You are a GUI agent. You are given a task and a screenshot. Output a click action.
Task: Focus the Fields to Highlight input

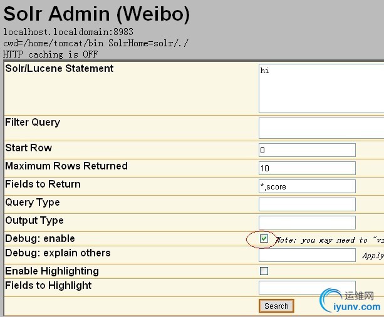click(307, 288)
